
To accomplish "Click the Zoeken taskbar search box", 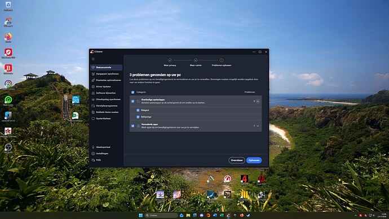I will pyautogui.click(x=161, y=215).
